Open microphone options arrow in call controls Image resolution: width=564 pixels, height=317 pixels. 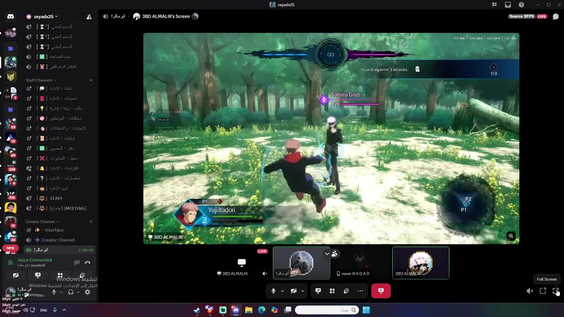point(282,291)
